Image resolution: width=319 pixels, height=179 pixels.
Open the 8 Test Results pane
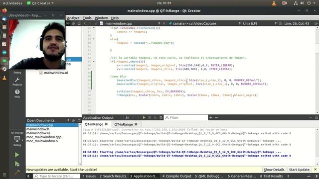(271, 176)
